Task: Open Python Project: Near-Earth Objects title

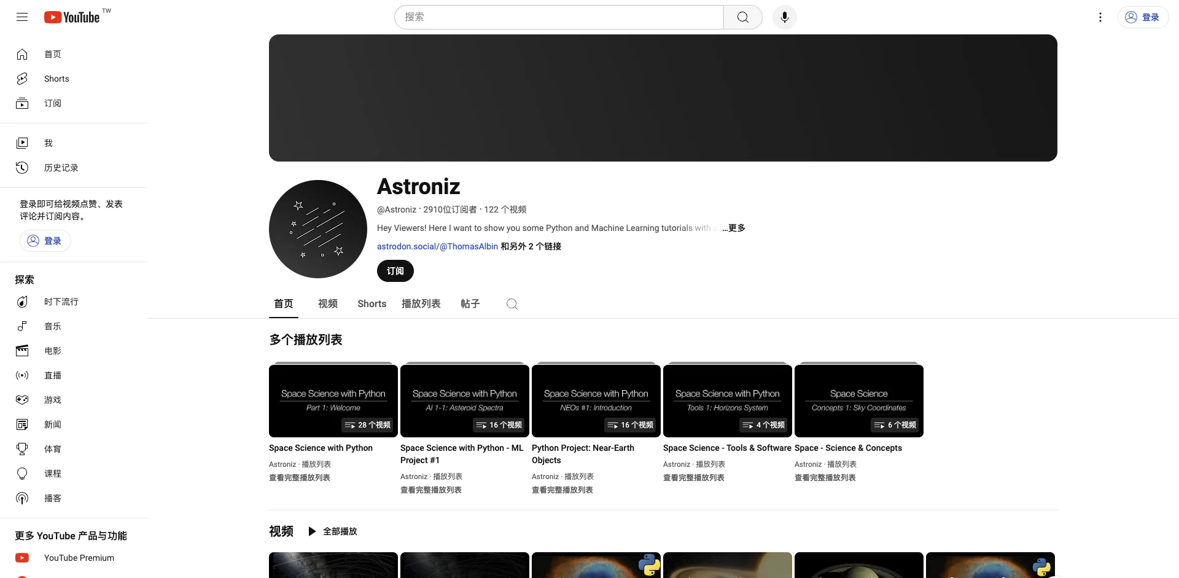Action: pos(583,454)
